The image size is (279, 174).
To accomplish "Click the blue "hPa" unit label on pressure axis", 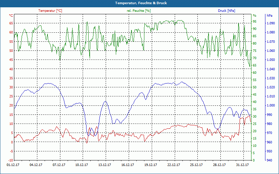I will [x=269, y=16].
